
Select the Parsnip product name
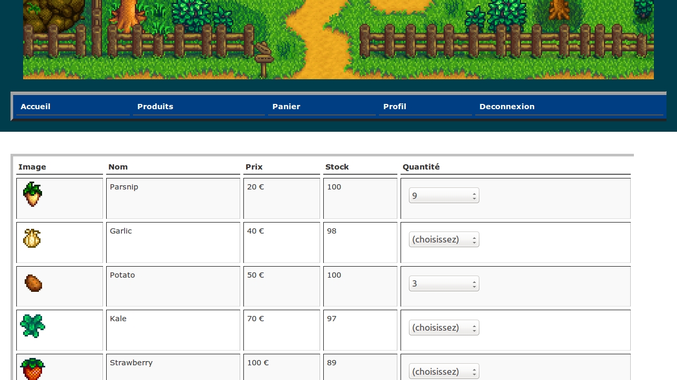tap(124, 187)
